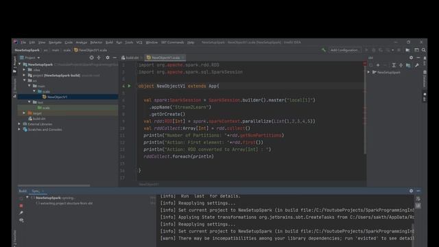This screenshot has width=439, height=247.
Task: Click sbt panel expand all icon
Action: click(x=394, y=65)
